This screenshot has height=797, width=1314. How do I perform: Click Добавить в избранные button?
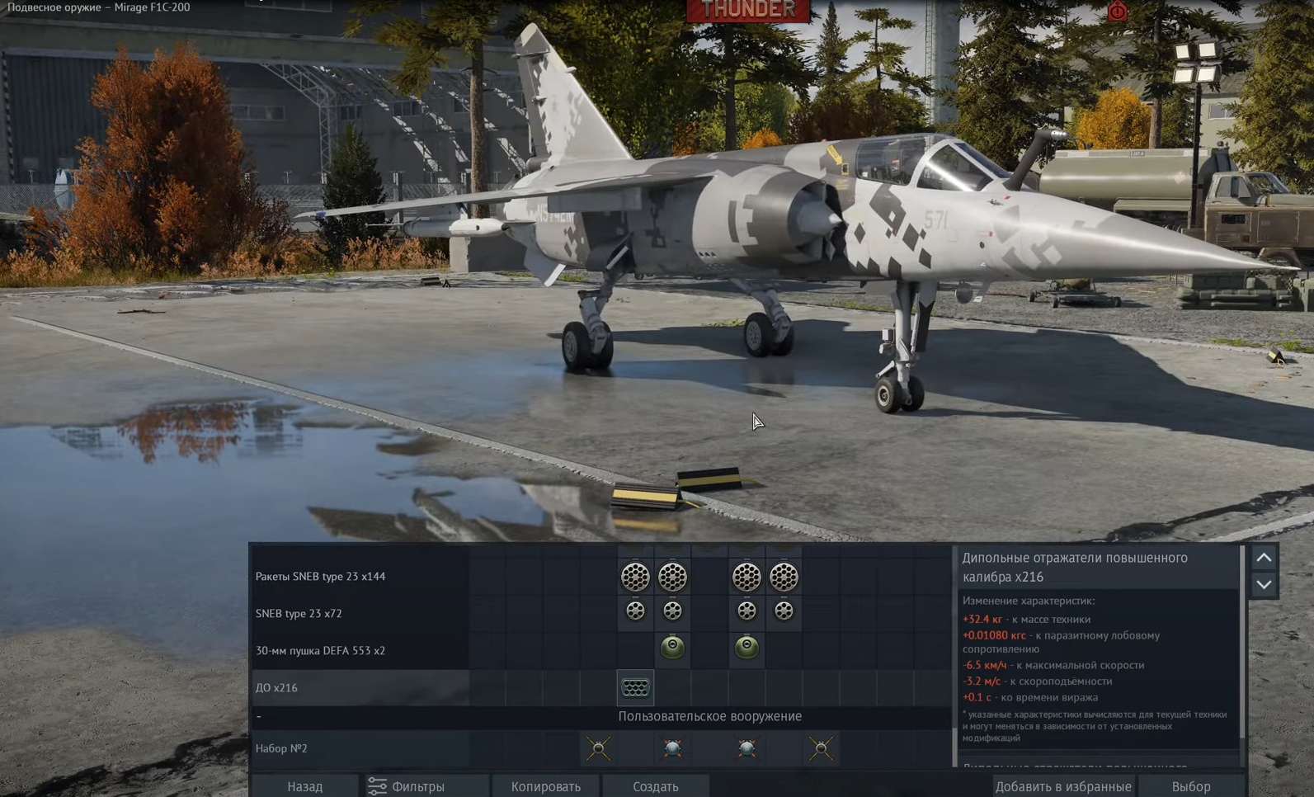click(x=1063, y=786)
